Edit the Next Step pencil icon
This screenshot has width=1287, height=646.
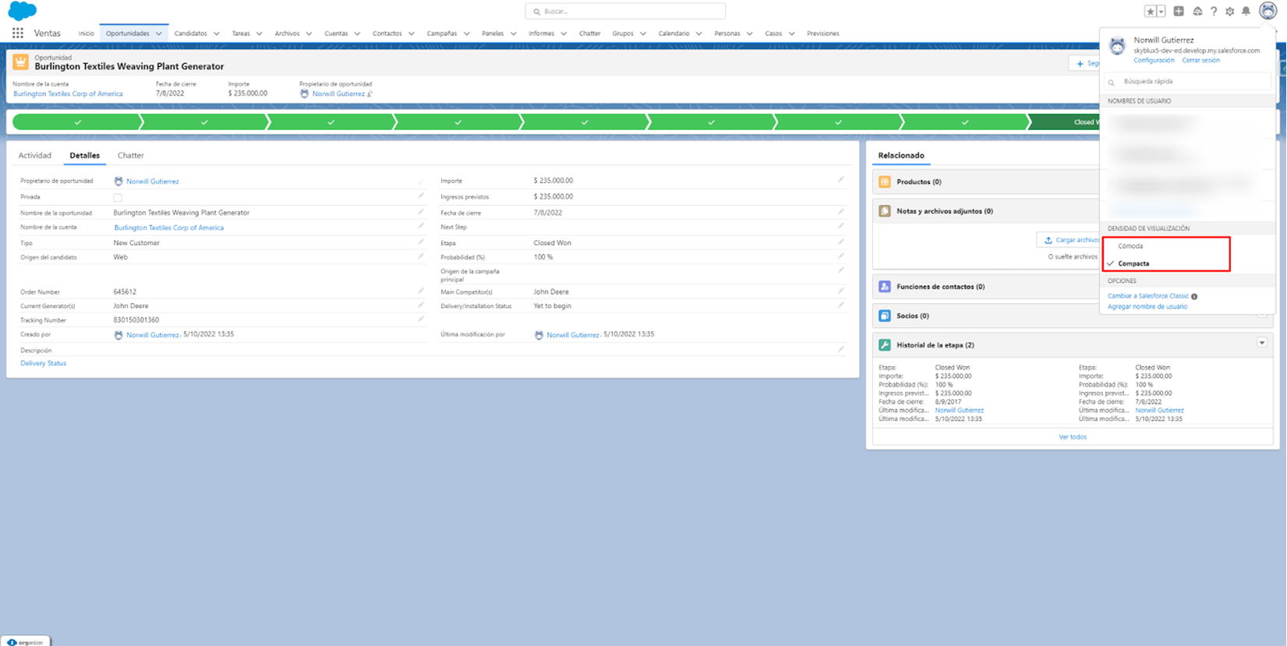(x=841, y=226)
